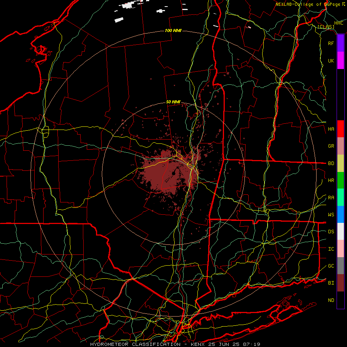Select the gray GC legend swatch
Viewport: 347px width, 347px height.
point(340,266)
